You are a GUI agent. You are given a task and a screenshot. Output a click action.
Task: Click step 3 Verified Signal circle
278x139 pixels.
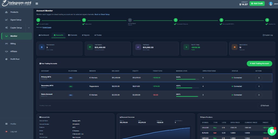click(x=130, y=20)
